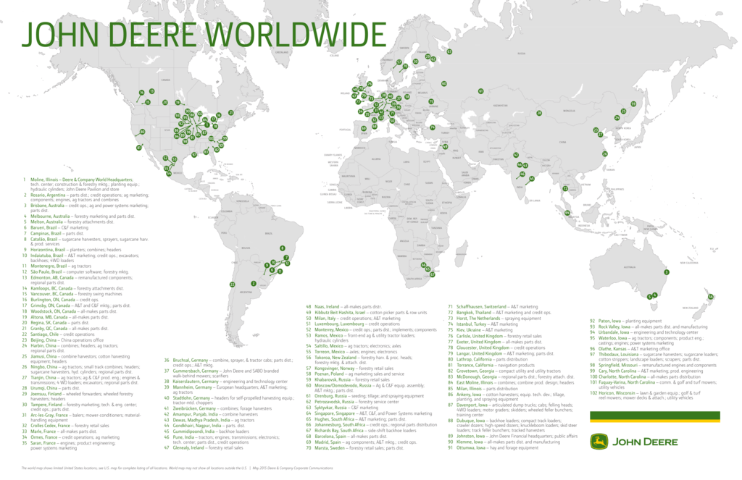Screen dimensions: 742x480
Task: Select the Edmonton, AB, Canada entry
Action: [78, 280]
